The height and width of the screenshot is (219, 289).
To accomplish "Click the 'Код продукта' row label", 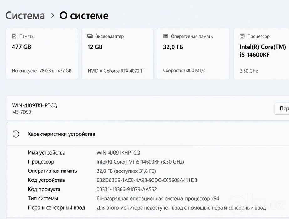I will [x=44, y=189].
